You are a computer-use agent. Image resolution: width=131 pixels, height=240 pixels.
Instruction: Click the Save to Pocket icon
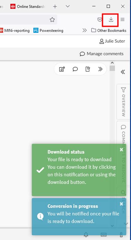(100, 20)
